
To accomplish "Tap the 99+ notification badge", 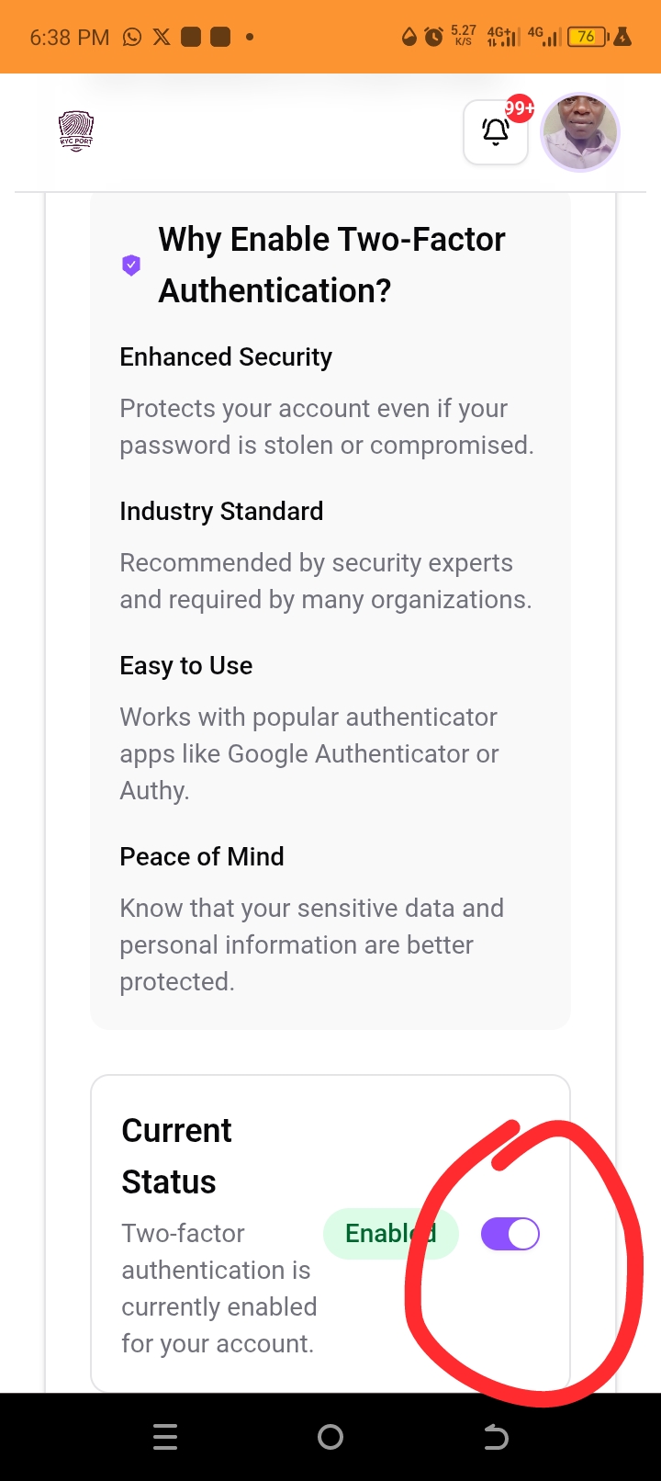I will [x=520, y=108].
